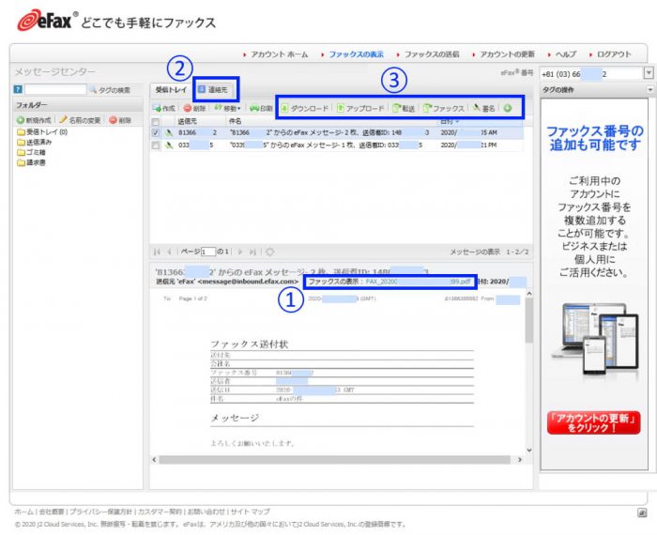Screen dimensions: 657x535
Task: Open the FAX pdf attachment link
Action: pyautogui.click(x=418, y=282)
